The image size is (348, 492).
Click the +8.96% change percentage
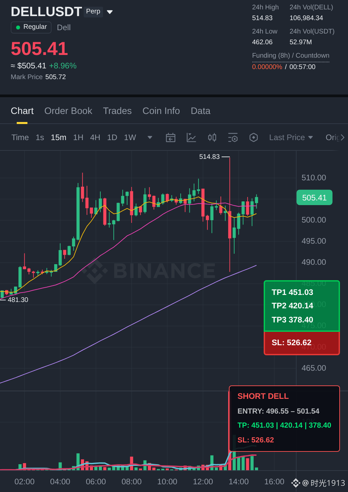[63, 66]
